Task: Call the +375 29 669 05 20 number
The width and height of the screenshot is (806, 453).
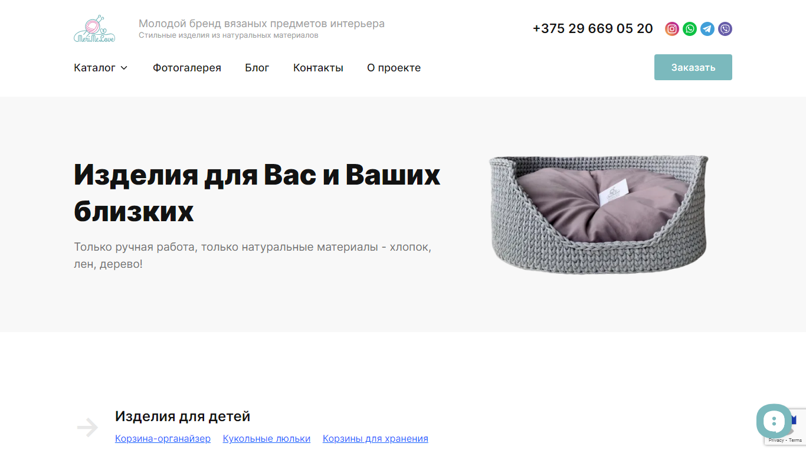Action: click(592, 28)
